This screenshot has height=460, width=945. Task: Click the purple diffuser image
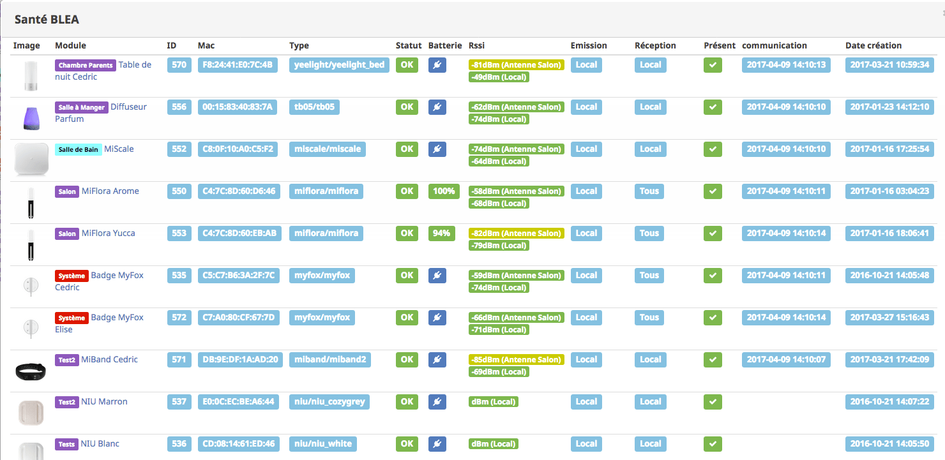(x=31, y=119)
